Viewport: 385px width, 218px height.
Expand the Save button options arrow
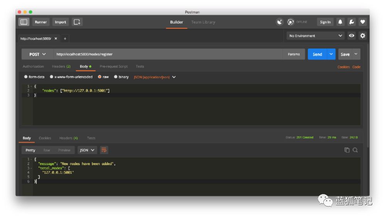click(x=356, y=54)
